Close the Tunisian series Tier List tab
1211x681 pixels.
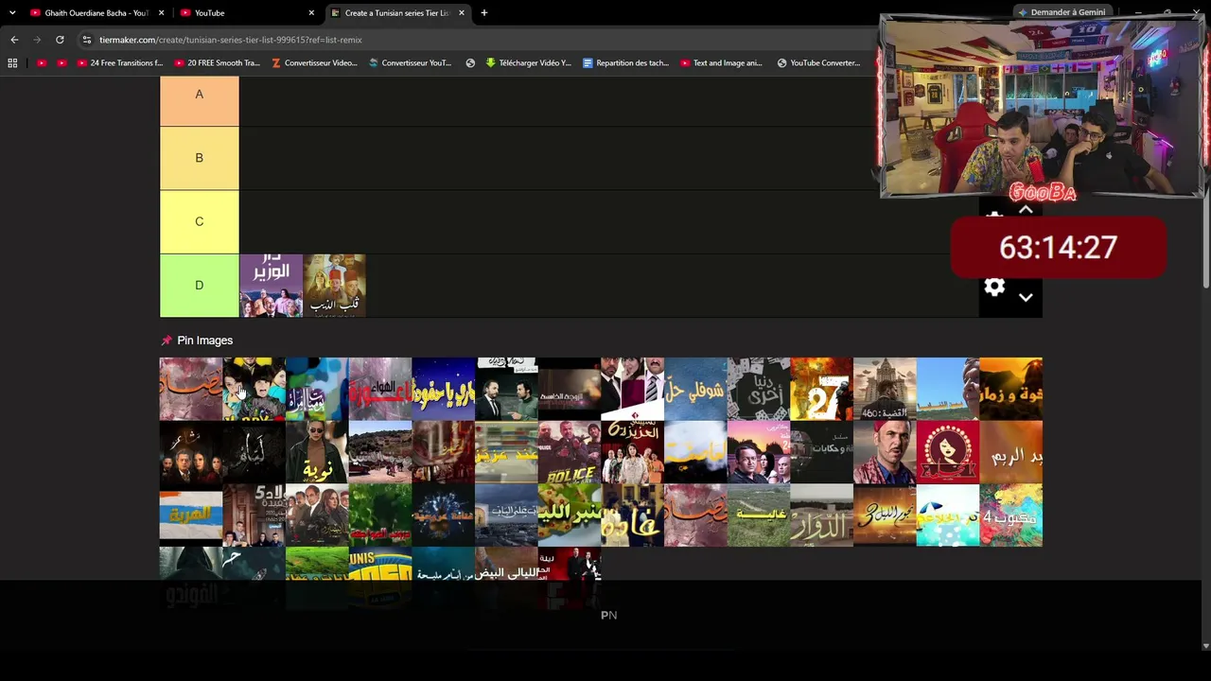click(x=462, y=13)
